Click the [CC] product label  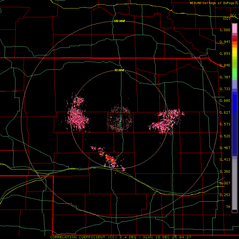(227, 18)
